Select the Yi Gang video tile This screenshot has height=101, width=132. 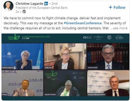(x=22, y=83)
